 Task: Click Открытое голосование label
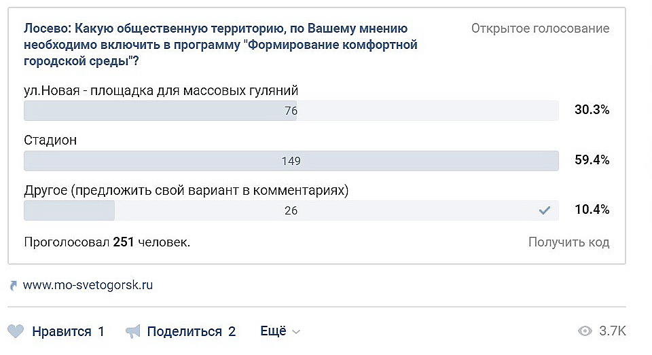[x=540, y=29]
